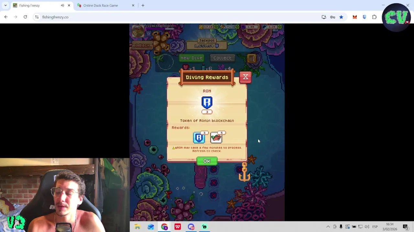Open the volume control in system tray
The width and height of the screenshot is (414, 232).
click(367, 227)
